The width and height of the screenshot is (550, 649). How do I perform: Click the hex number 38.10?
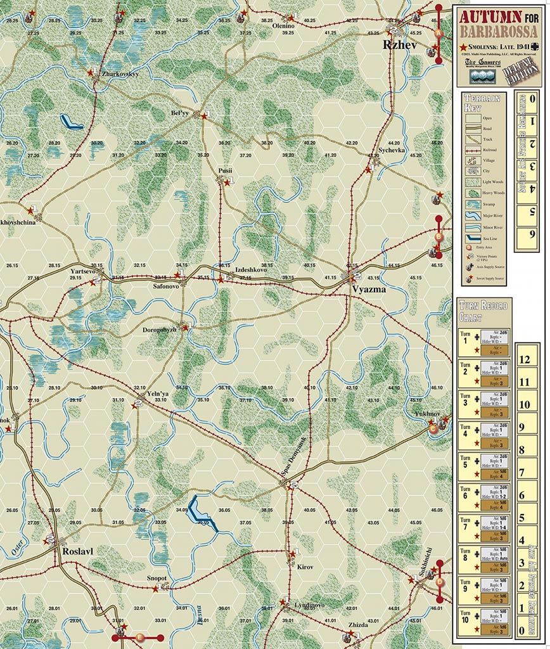[267, 388]
